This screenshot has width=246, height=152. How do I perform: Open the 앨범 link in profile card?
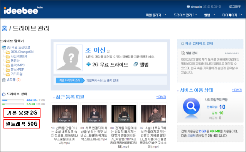click(x=144, y=64)
